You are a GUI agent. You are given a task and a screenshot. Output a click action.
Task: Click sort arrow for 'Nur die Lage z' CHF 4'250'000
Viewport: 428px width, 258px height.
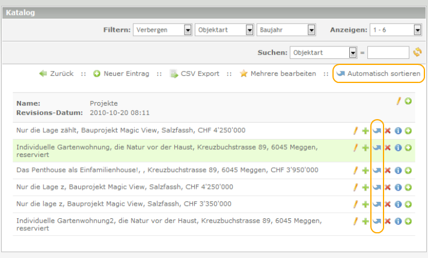(x=377, y=188)
